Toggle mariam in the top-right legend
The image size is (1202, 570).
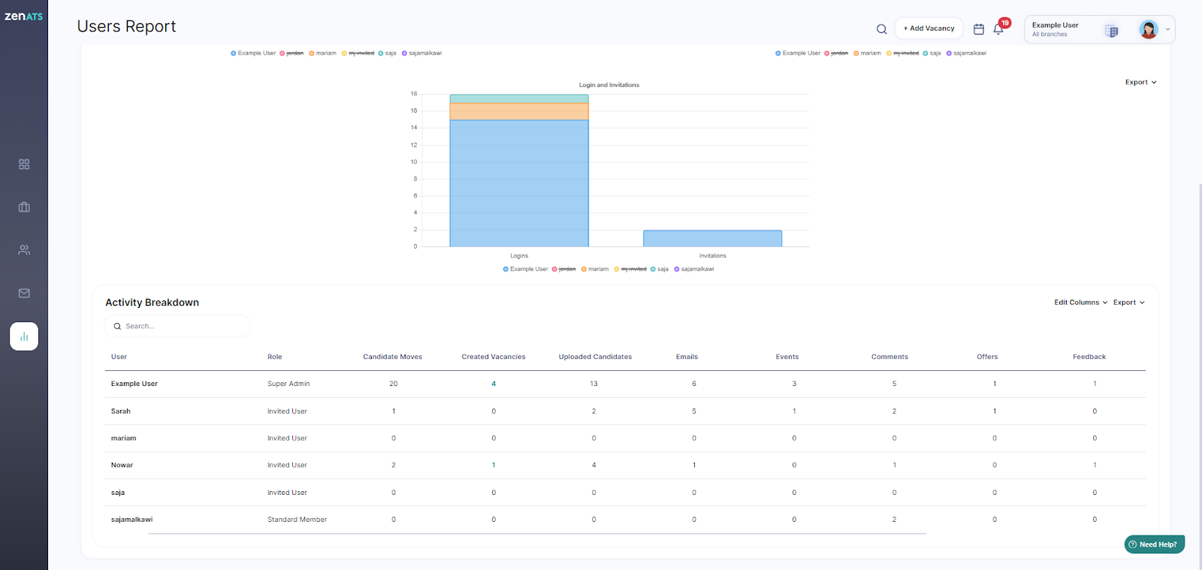pyautogui.click(x=867, y=53)
